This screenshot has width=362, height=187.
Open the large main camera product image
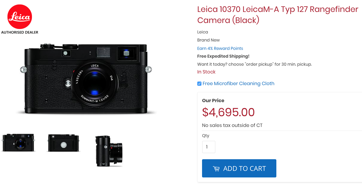tap(86, 79)
